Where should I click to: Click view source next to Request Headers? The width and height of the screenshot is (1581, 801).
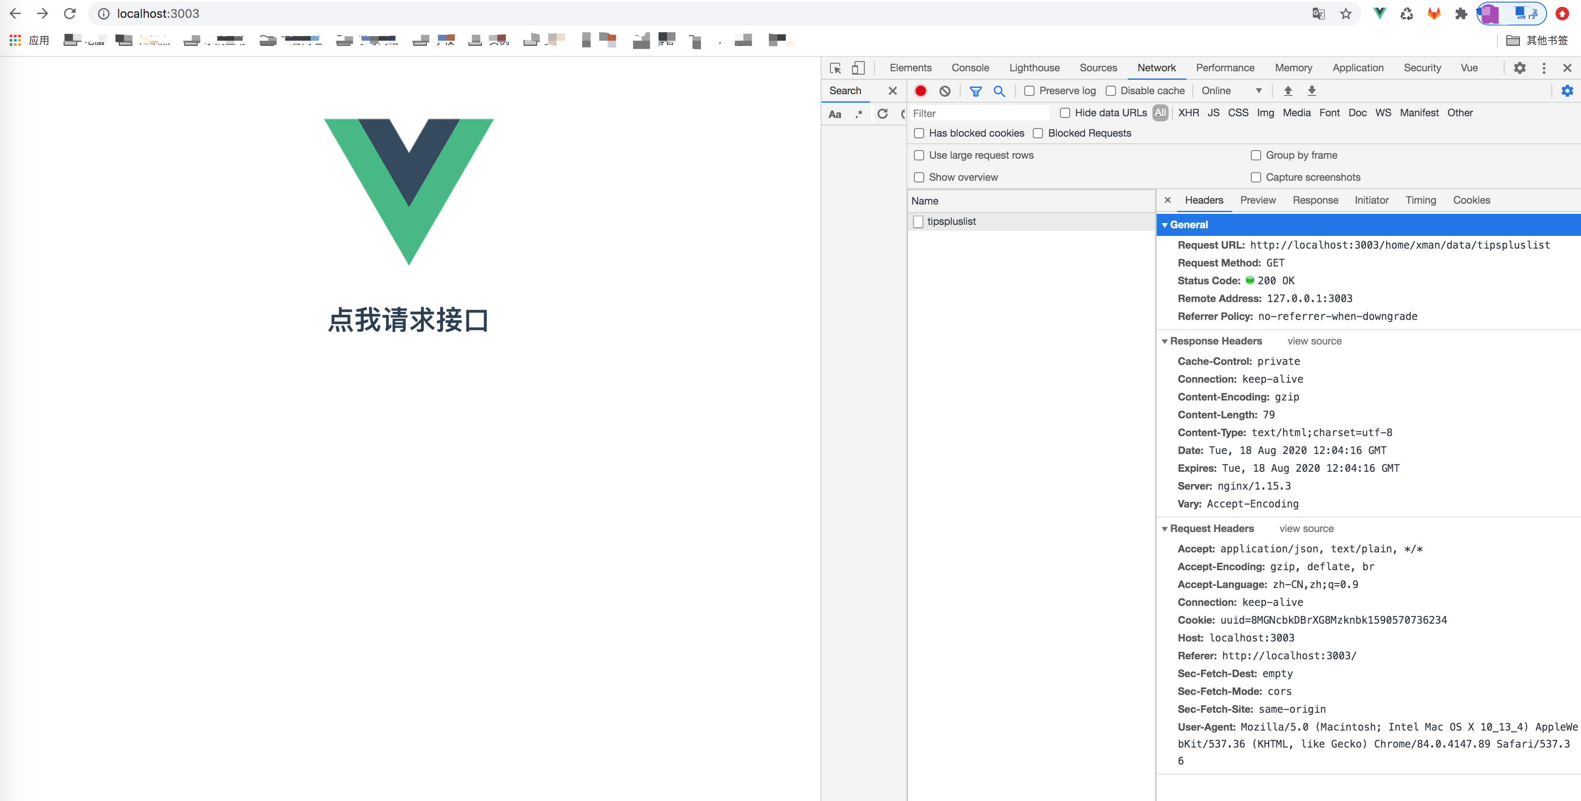(x=1306, y=529)
